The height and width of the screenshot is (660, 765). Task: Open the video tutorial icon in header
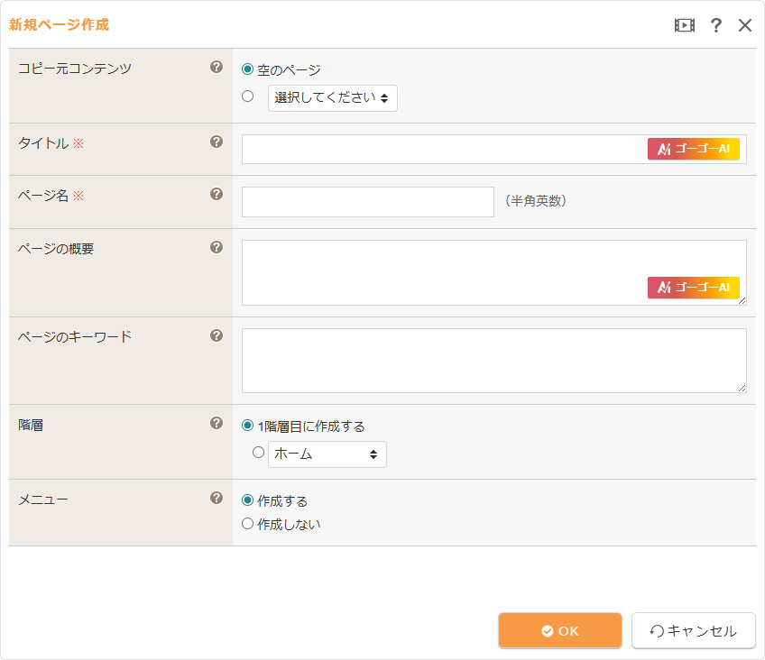684,25
